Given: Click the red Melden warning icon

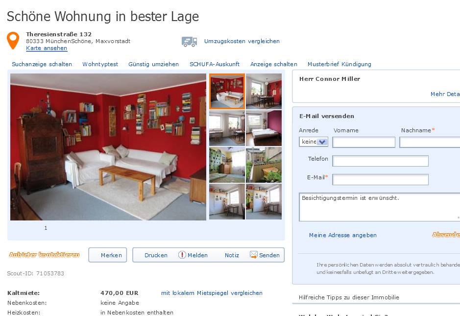Looking at the screenshot, I should [182, 255].
